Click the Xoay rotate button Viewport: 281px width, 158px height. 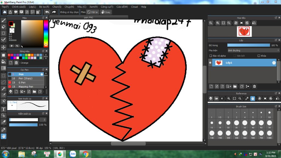(106, 12)
